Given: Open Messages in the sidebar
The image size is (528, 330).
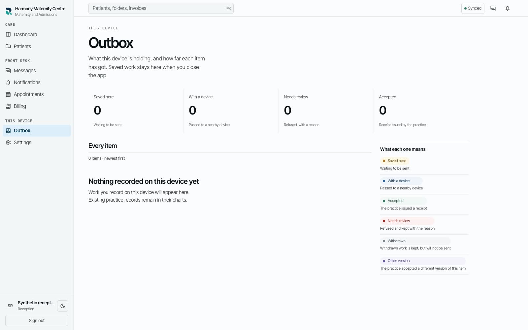Looking at the screenshot, I should pyautogui.click(x=37, y=71).
